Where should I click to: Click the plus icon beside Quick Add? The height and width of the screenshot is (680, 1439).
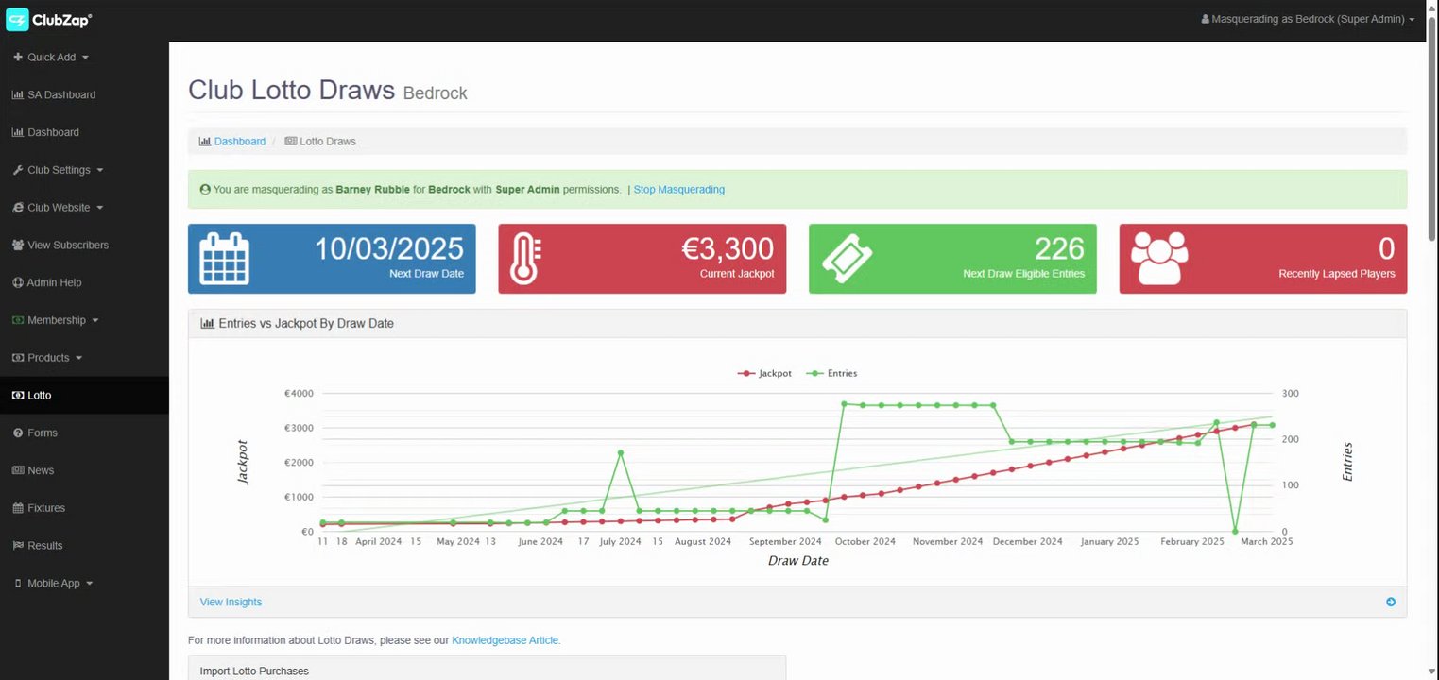click(18, 58)
